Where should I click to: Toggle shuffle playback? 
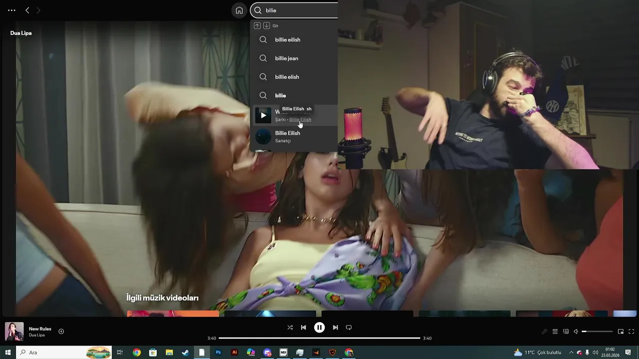pyautogui.click(x=290, y=328)
